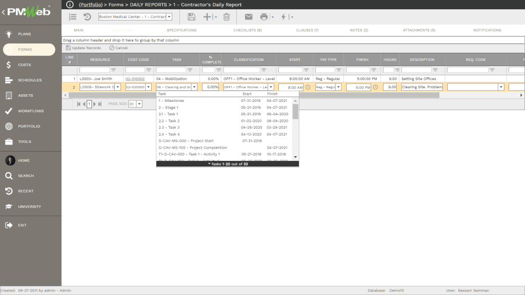Click filter icon under Classification column
This screenshot has height=295, width=525.
click(264, 70)
